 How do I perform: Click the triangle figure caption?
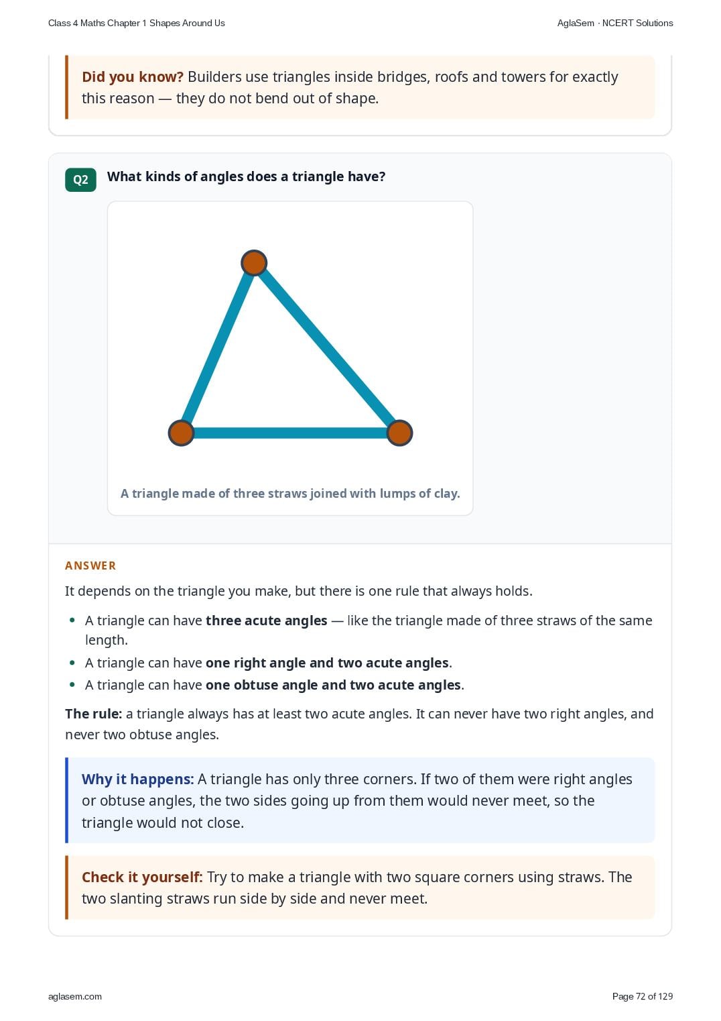pos(290,494)
